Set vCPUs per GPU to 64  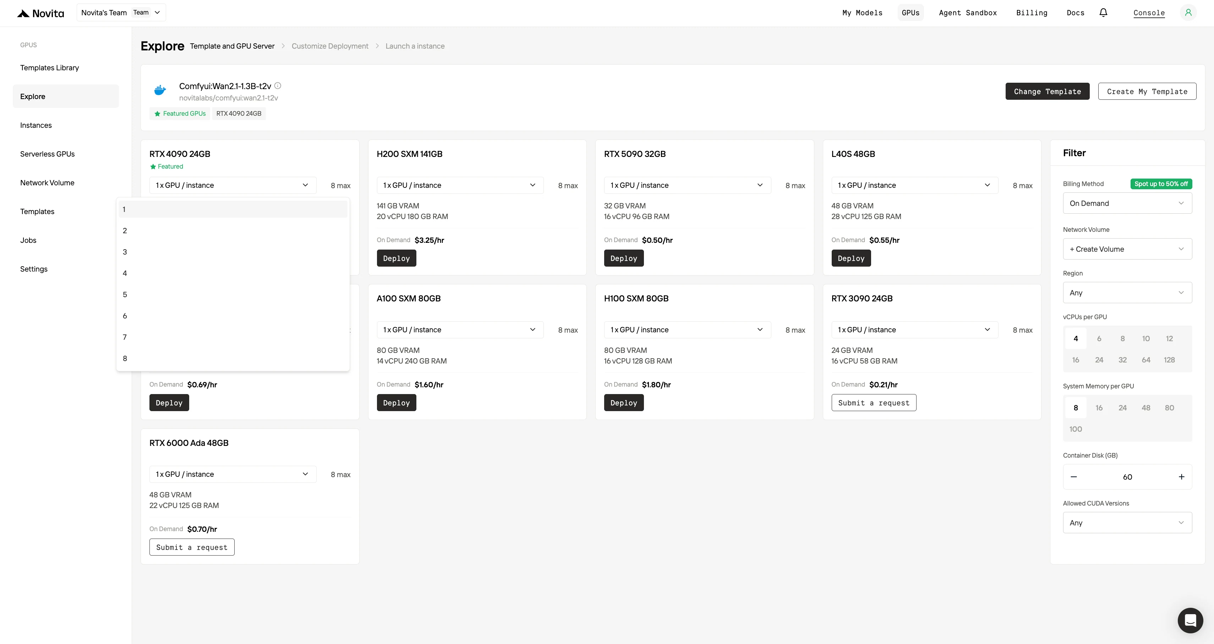1146,360
